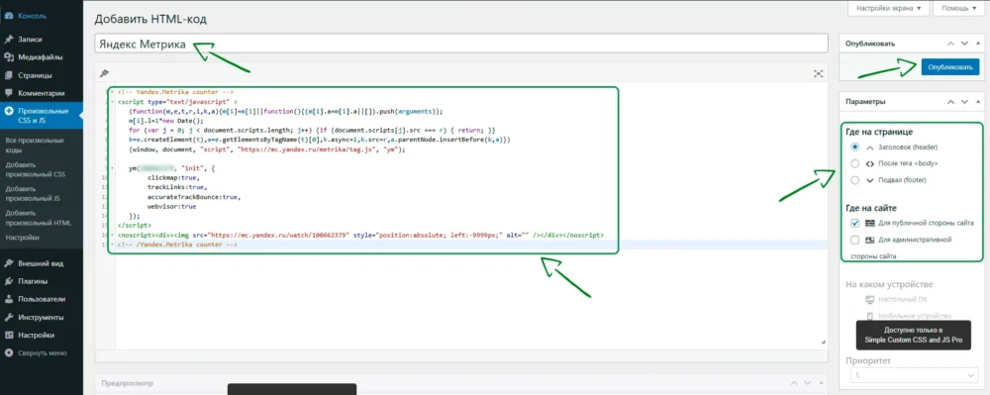Click Добавить HTML-код page heading
This screenshot has height=395, width=990.
coord(150,19)
